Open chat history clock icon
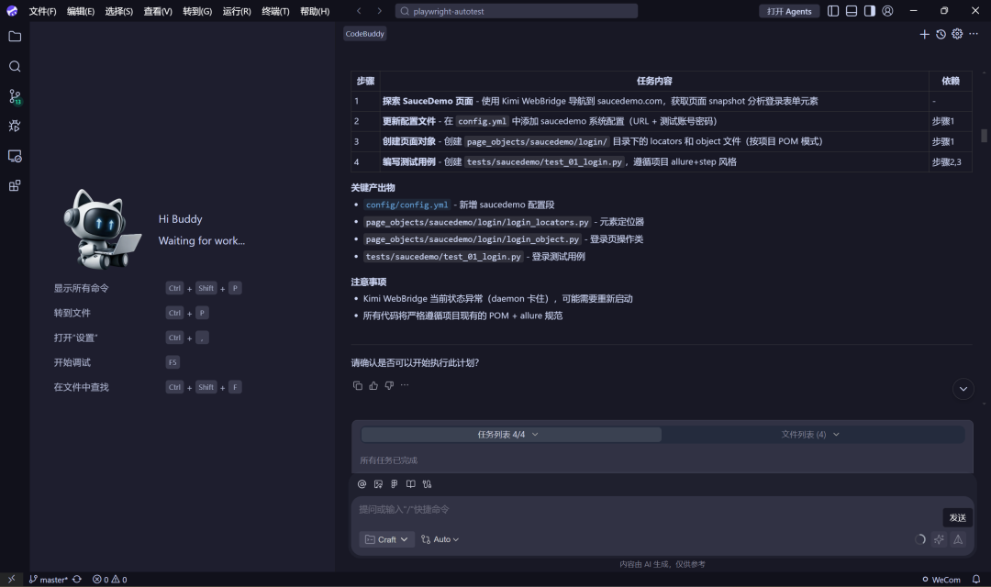 point(941,34)
